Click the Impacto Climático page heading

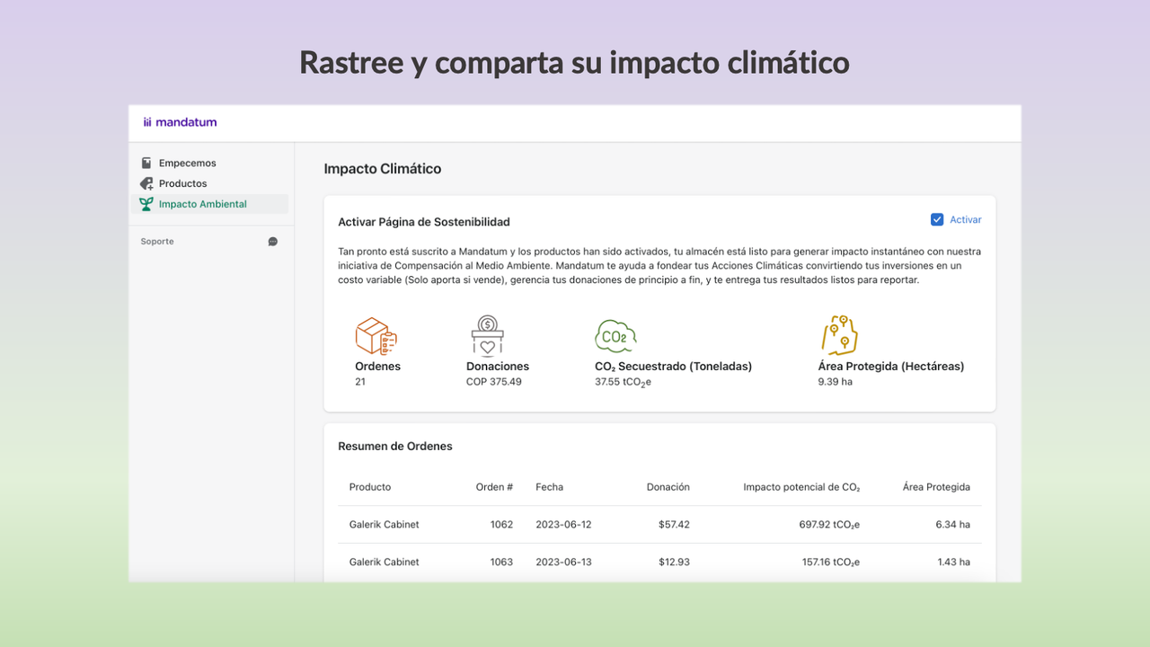383,169
